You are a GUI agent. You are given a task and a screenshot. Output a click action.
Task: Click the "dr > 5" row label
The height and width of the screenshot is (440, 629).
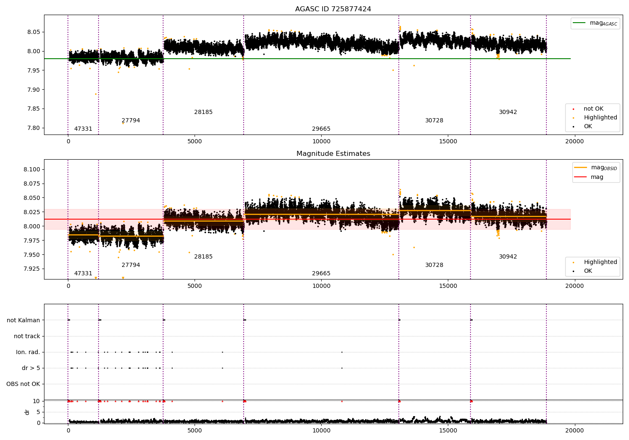(31, 368)
